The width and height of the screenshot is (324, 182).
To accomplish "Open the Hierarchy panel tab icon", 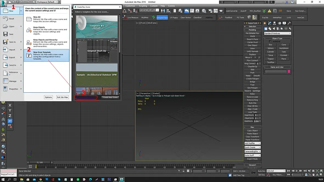I will point(274,23).
